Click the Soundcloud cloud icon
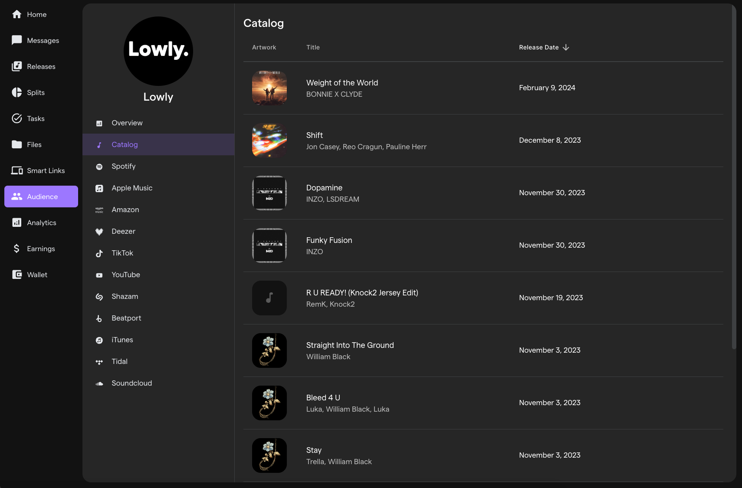The width and height of the screenshot is (742, 488). [99, 383]
